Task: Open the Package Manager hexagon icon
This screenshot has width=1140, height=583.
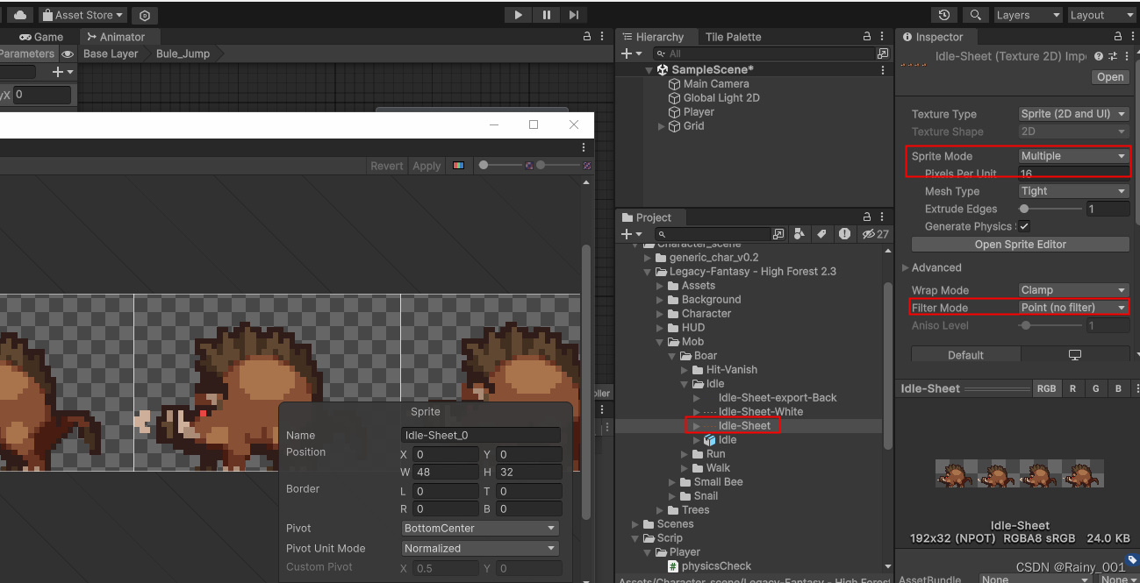Action: pos(145,15)
